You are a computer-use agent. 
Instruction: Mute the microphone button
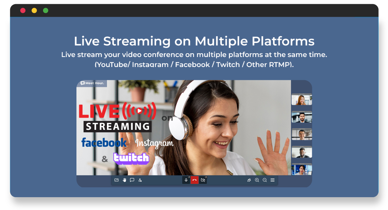point(186,180)
